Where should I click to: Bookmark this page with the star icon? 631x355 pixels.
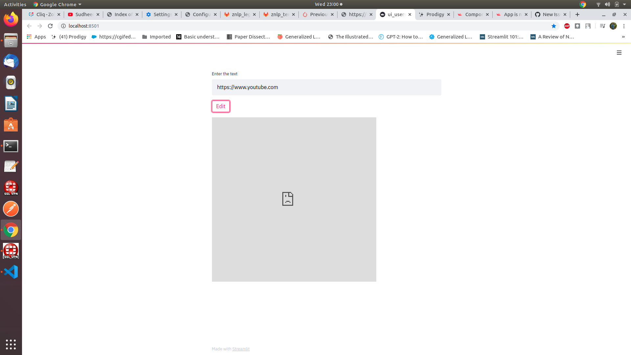pyautogui.click(x=554, y=26)
